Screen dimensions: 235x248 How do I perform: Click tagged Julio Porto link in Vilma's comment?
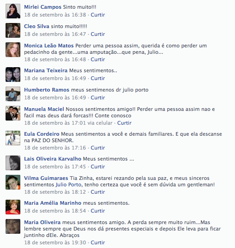tap(69, 185)
